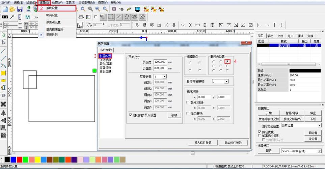This screenshot has width=325, height=169.
Task: Choose 停靠点设置 from the menu
Action: click(x=53, y=22)
